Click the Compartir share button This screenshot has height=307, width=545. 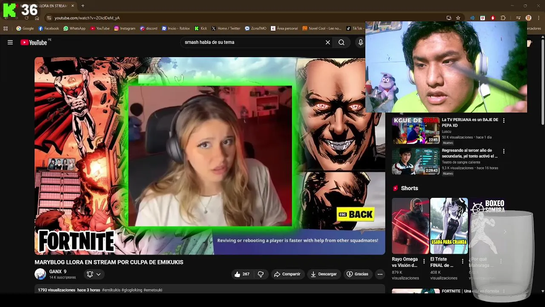tap(287, 274)
